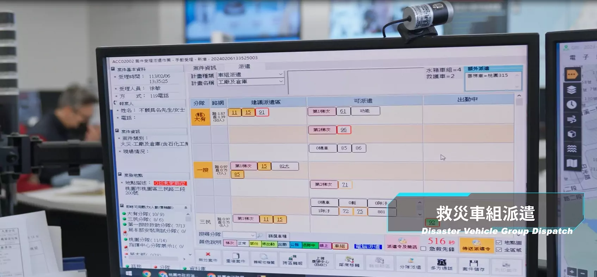Screen dimensions: 597x277
Task: Click the clock icon in map sidebar
Action: [571, 104]
